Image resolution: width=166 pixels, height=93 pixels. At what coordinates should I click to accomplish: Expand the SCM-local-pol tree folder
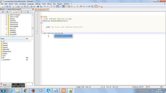(6, 25)
